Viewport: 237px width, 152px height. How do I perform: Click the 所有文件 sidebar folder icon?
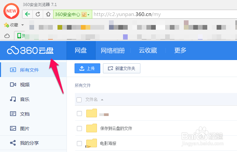pos(13,70)
